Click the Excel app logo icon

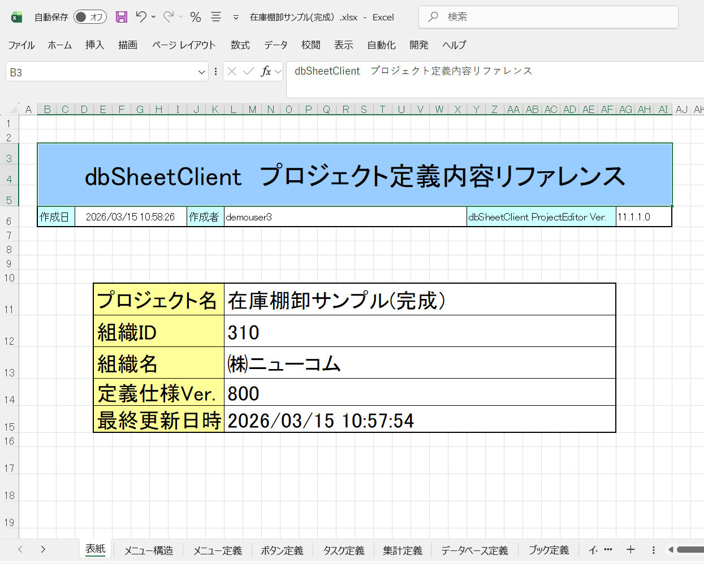17,17
